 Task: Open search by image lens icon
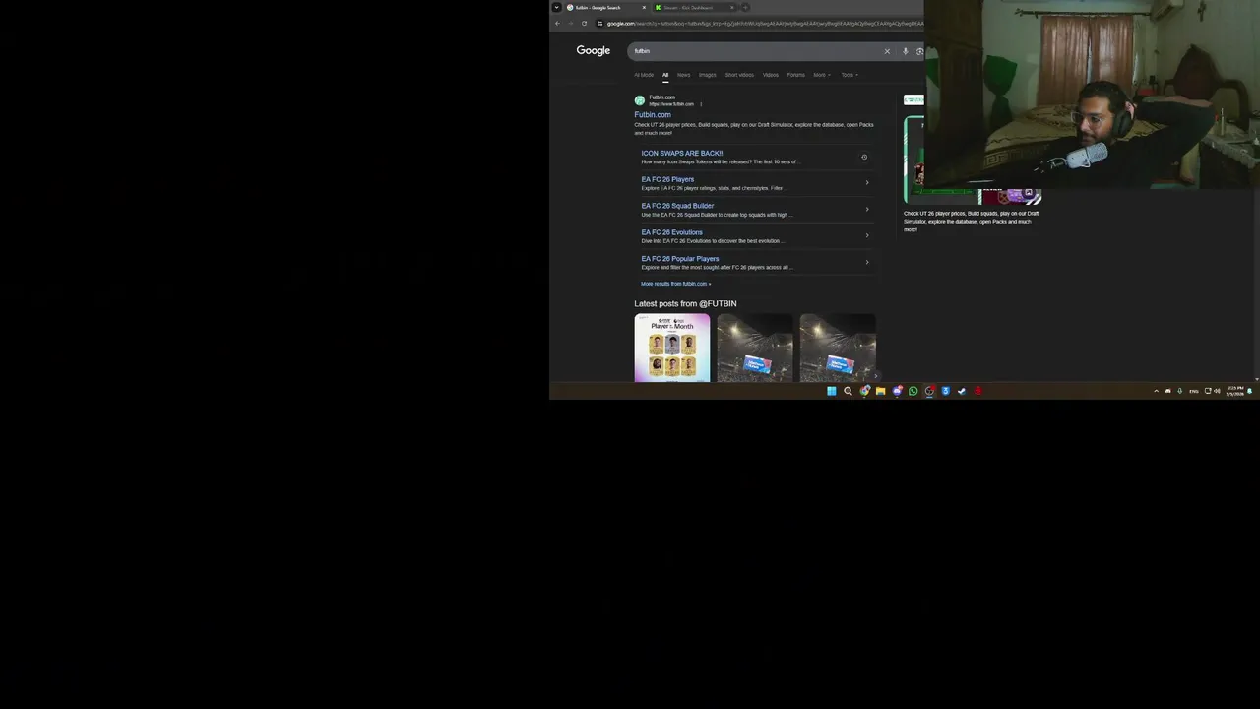919,51
